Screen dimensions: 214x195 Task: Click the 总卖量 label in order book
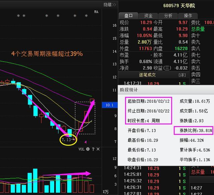click(x=198, y=29)
